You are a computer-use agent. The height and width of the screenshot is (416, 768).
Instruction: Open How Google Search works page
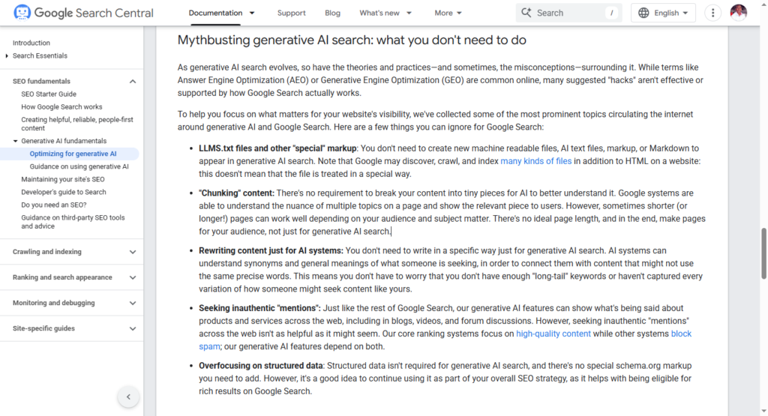61,106
